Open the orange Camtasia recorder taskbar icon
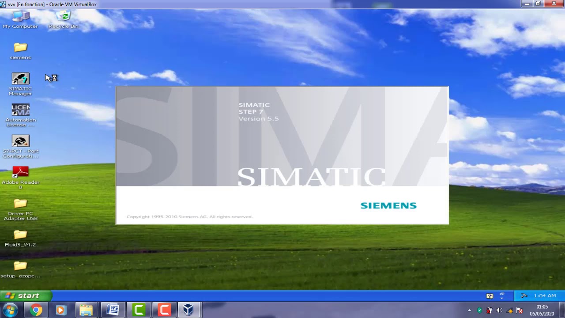The image size is (565, 318). (164, 310)
